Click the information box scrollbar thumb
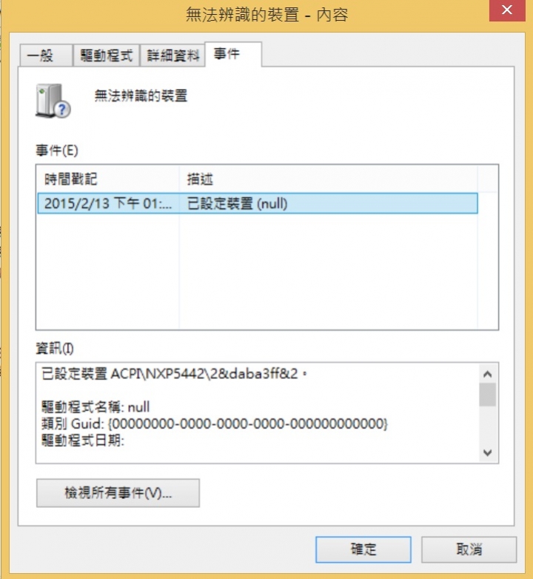 487,395
